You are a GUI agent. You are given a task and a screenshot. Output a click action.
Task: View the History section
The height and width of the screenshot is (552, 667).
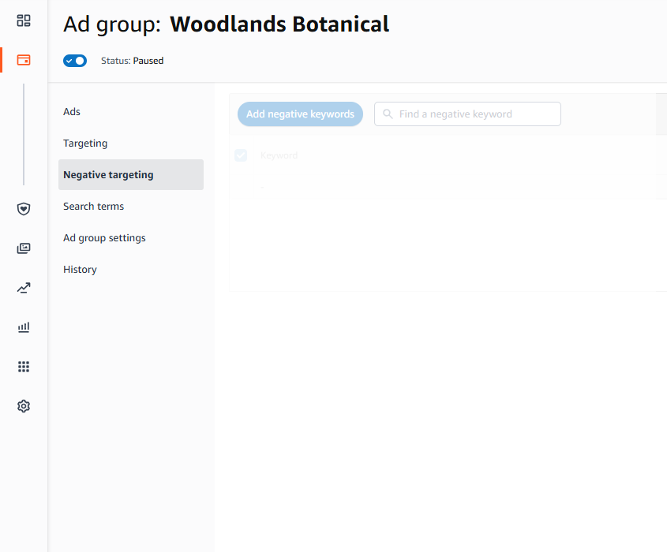[x=80, y=270]
